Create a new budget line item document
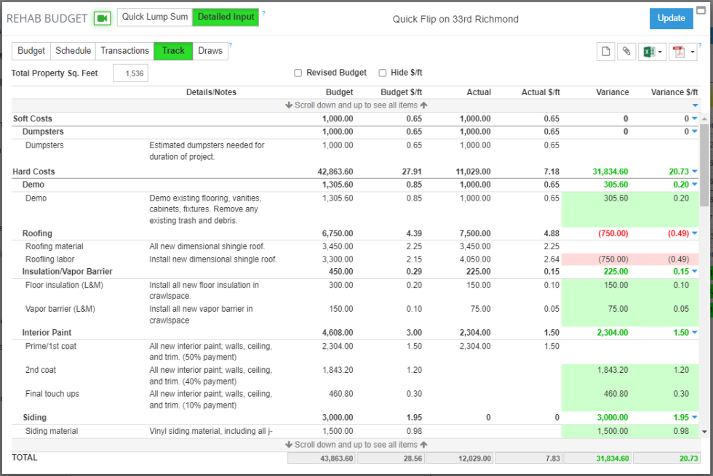Image resolution: width=713 pixels, height=476 pixels. point(605,51)
